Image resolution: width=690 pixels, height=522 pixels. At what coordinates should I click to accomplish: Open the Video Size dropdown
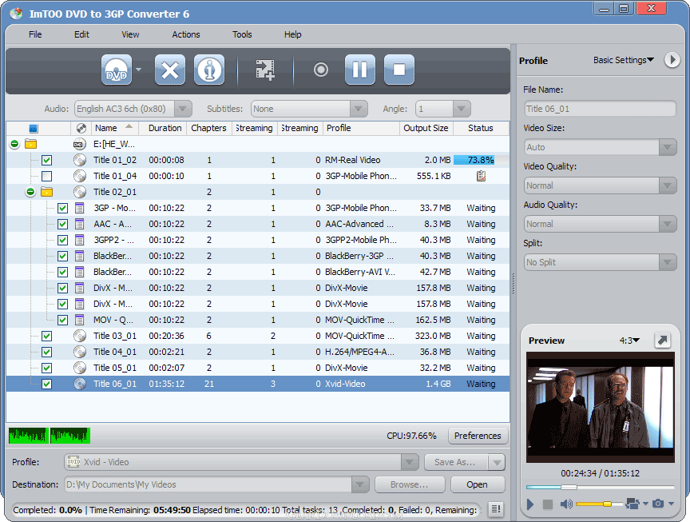[x=600, y=147]
